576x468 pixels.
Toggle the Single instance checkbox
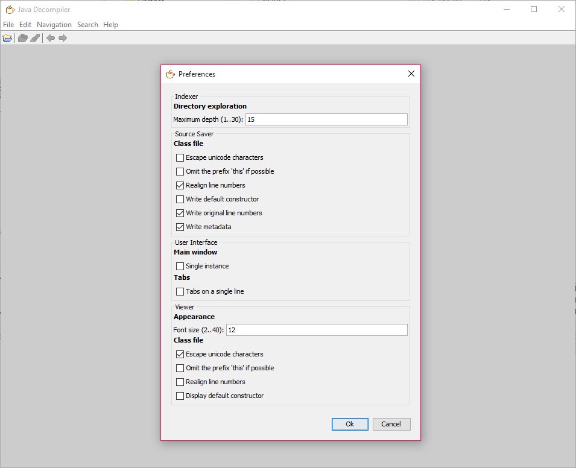click(x=180, y=266)
